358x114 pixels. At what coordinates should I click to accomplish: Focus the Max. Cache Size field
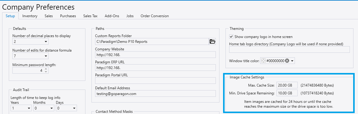tap(287, 85)
